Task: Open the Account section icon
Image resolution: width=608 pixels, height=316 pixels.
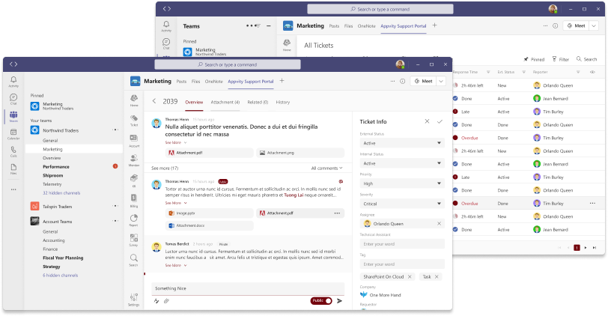Action: tap(134, 140)
